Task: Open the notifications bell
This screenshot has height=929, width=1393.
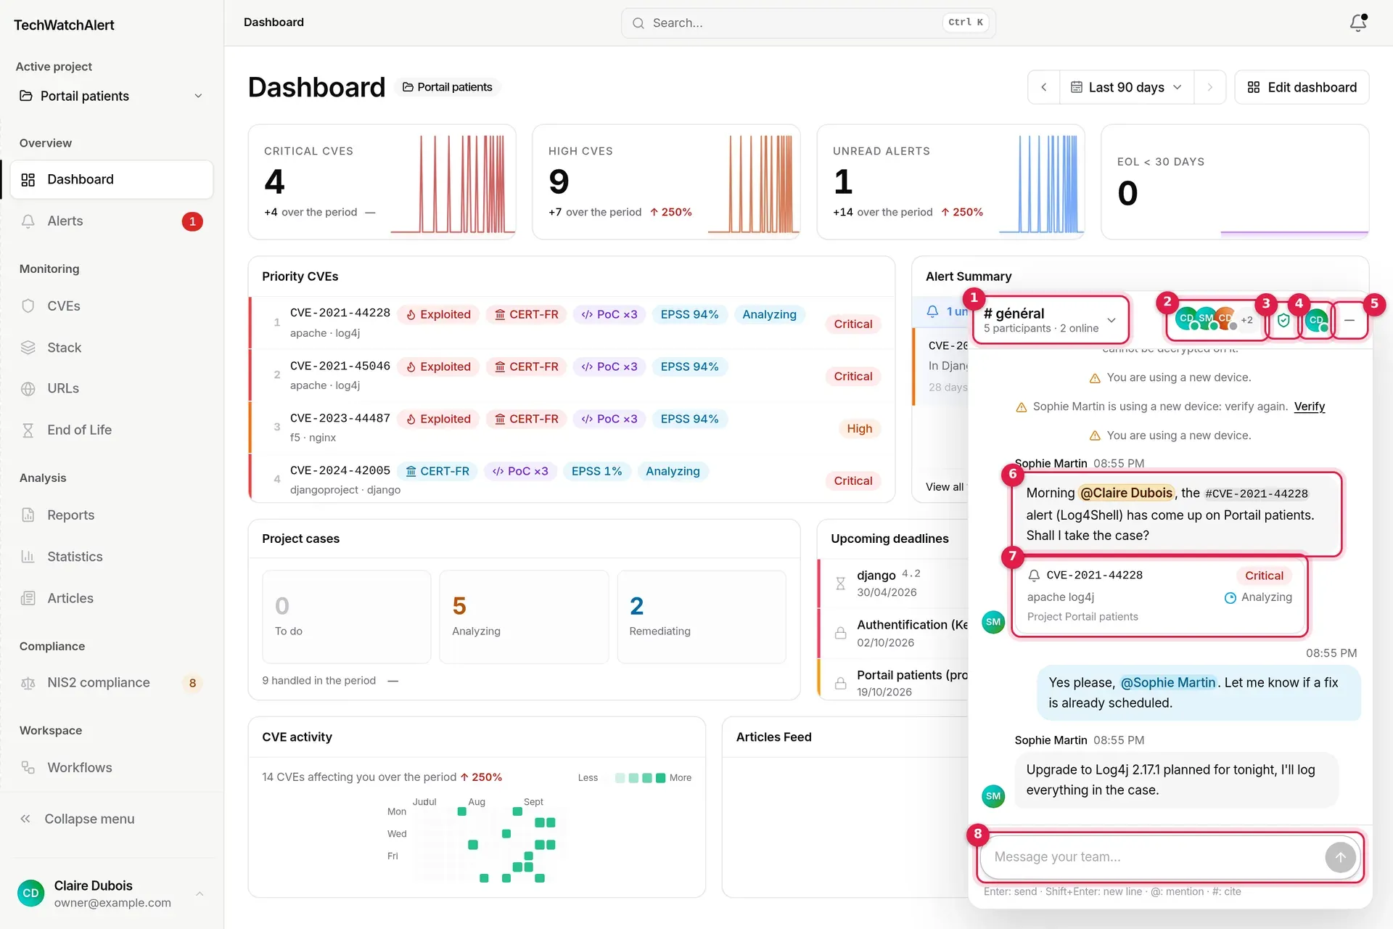Action: click(1358, 22)
